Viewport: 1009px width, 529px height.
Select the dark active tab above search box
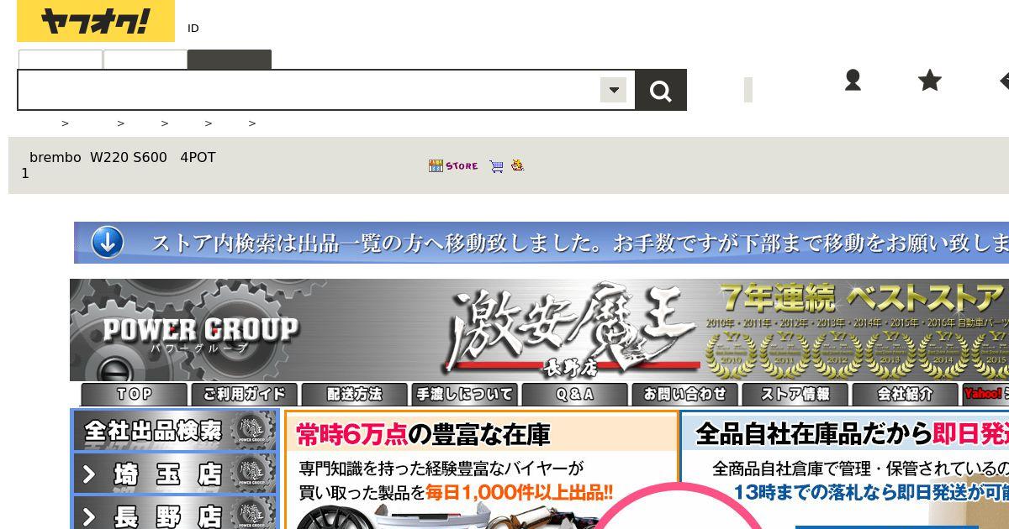click(230, 60)
